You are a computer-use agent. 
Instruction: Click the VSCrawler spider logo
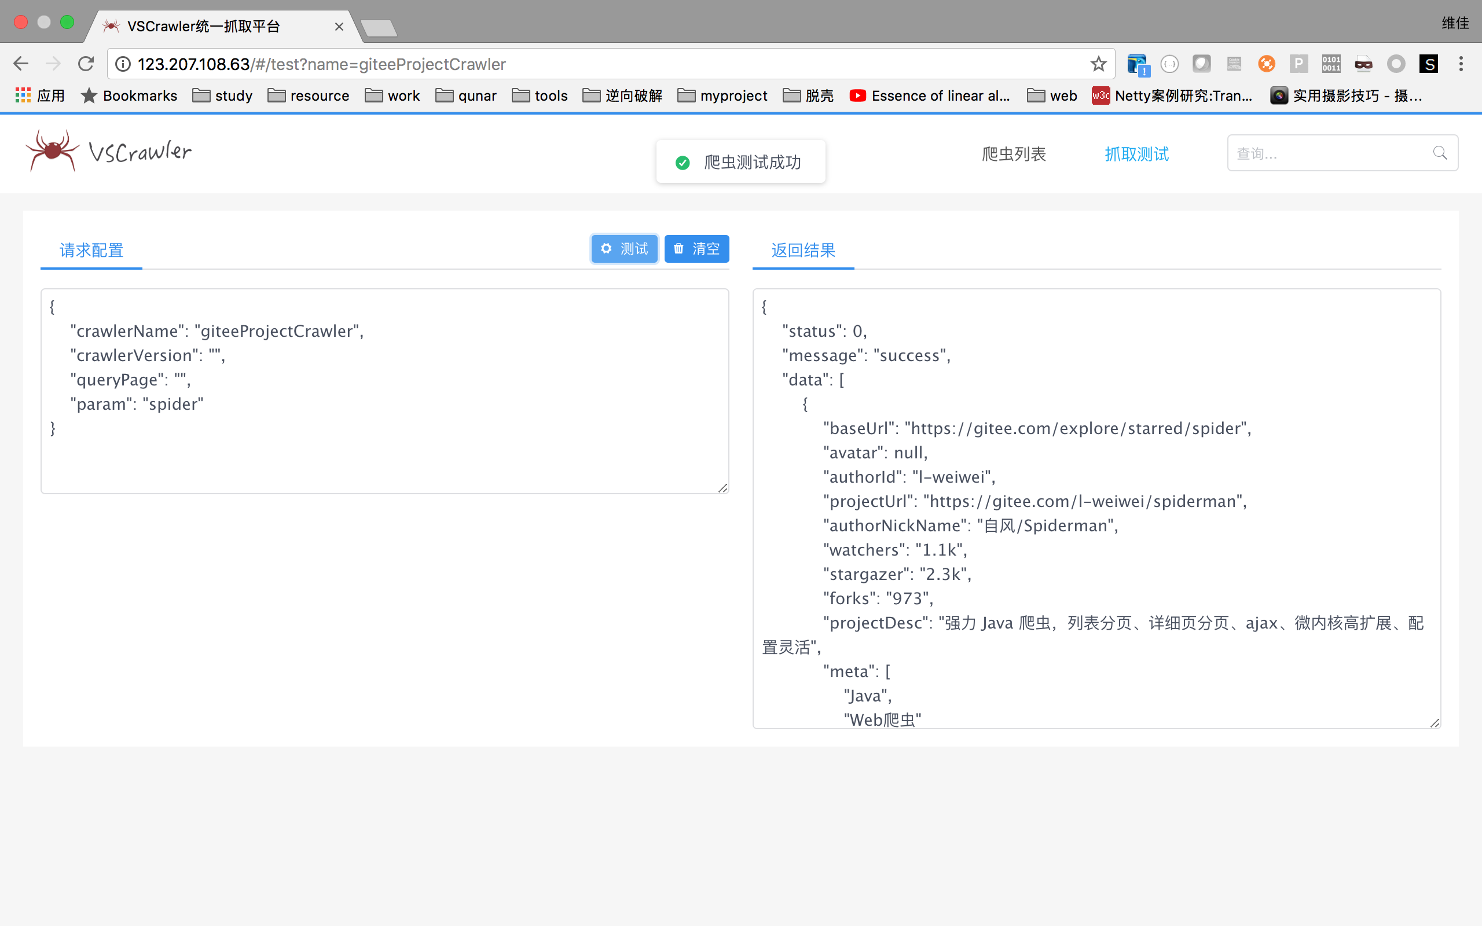click(x=53, y=150)
